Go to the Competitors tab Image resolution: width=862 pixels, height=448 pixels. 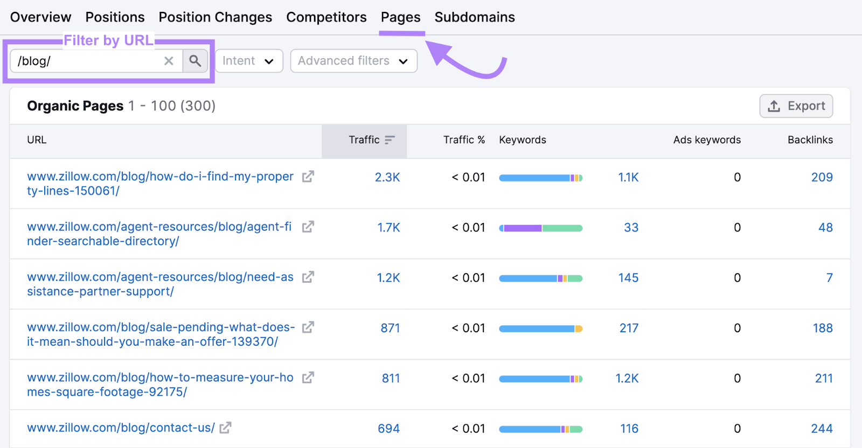click(x=326, y=17)
